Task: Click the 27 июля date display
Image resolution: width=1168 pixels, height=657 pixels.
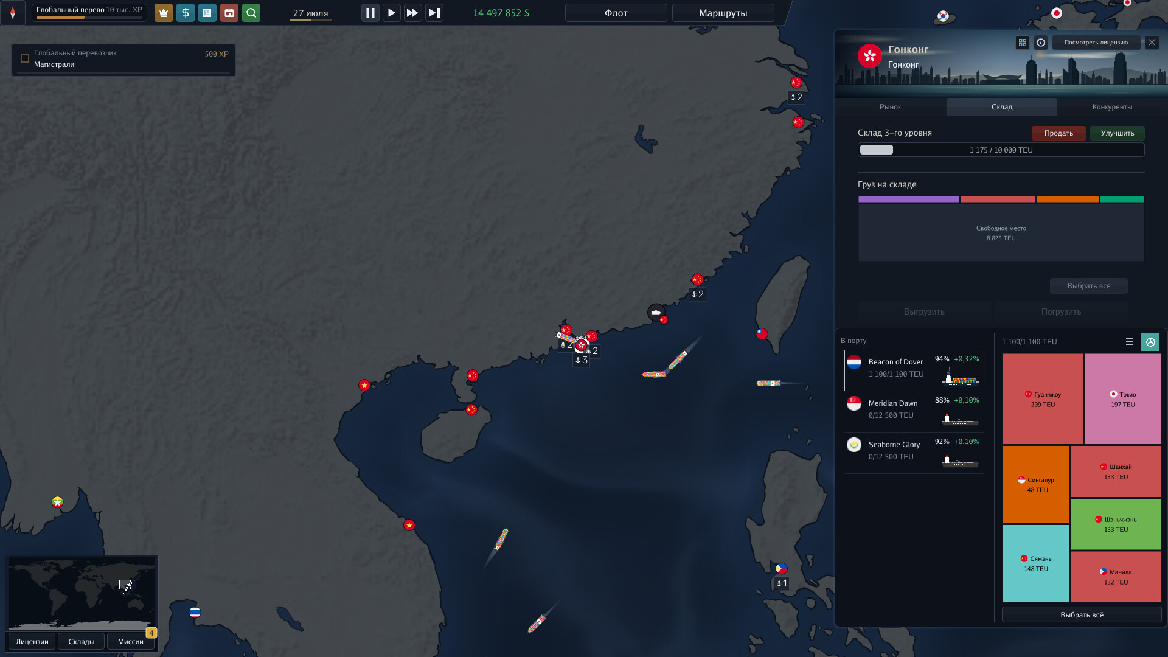Action: 310,13
